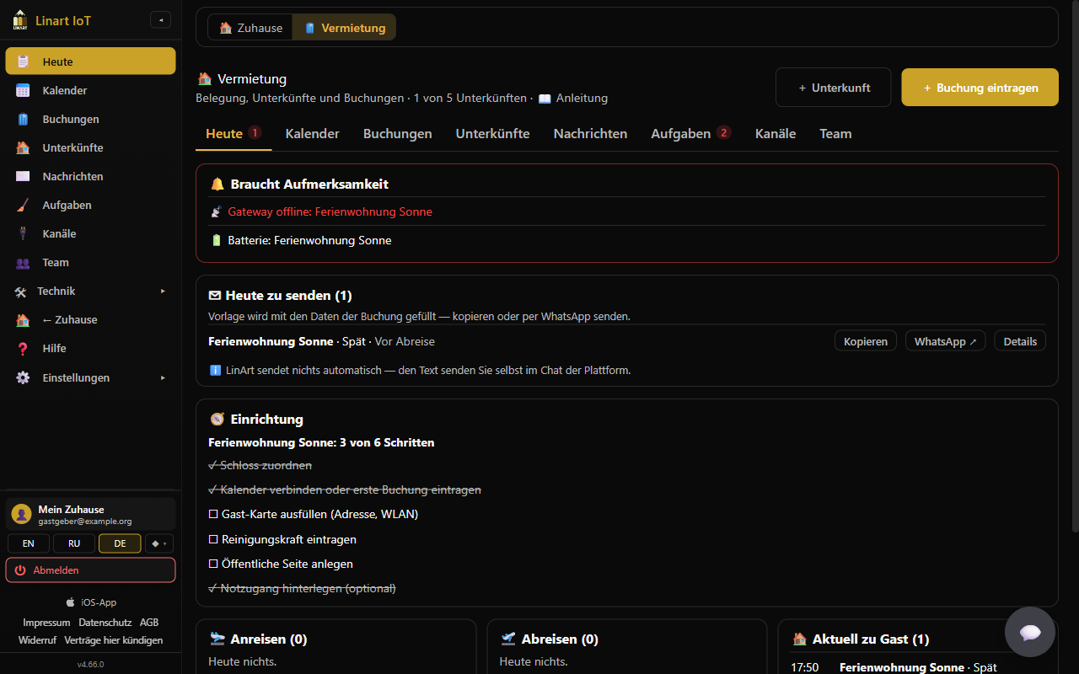Open the iOS-App link

click(x=91, y=602)
